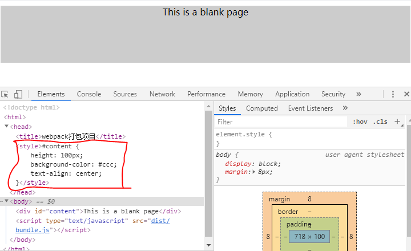Select the doctype html node
The image size is (411, 251).
[31, 107]
